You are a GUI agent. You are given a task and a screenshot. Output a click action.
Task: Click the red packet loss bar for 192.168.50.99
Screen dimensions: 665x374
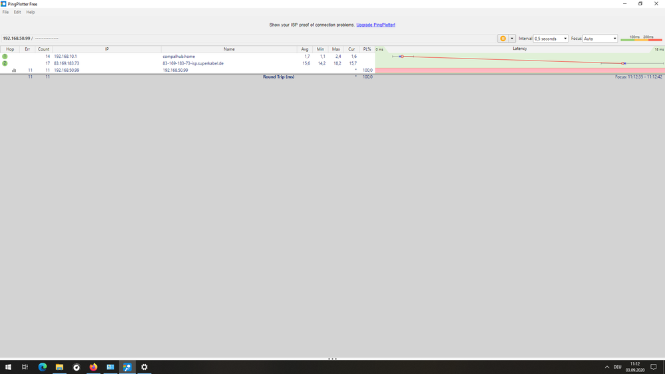coord(520,71)
